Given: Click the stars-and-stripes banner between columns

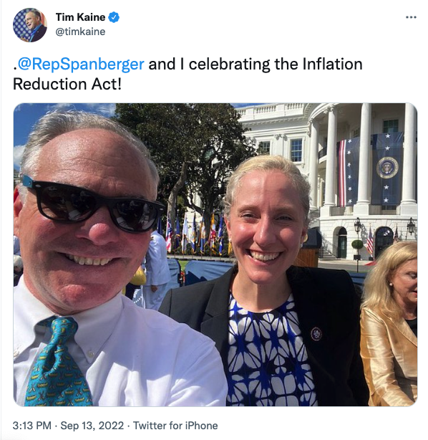Looking at the screenshot, I should tap(348, 172).
